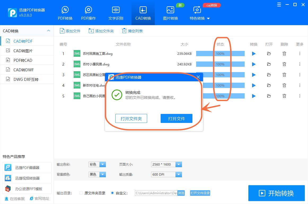Open more options for row 3
The width and height of the screenshot is (308, 204).
click(x=300, y=75)
